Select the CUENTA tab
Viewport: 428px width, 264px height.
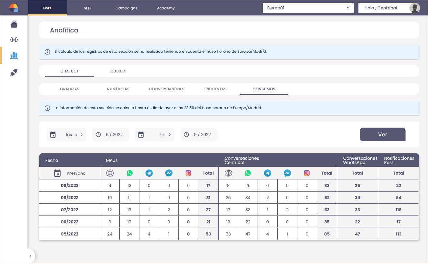(118, 71)
